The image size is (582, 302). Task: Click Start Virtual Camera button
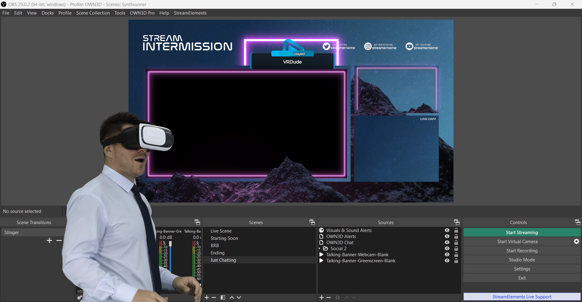(517, 242)
